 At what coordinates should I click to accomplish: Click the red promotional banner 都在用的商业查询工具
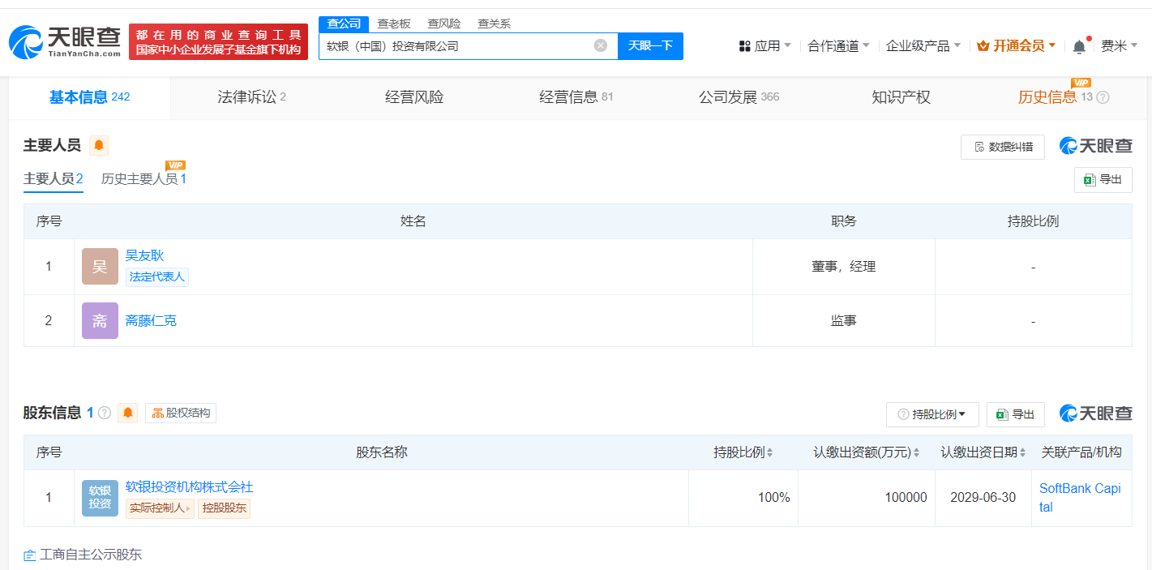pos(218,41)
